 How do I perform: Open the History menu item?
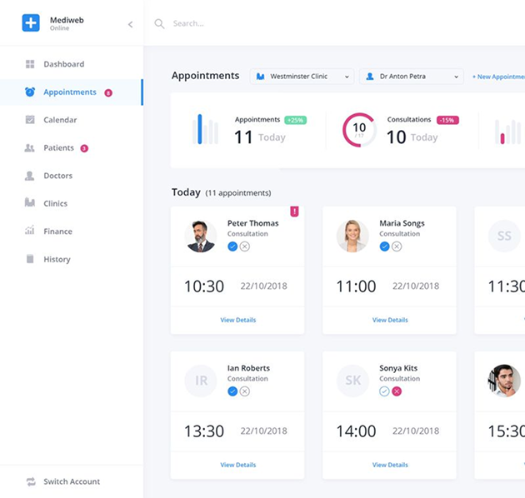[x=57, y=260]
